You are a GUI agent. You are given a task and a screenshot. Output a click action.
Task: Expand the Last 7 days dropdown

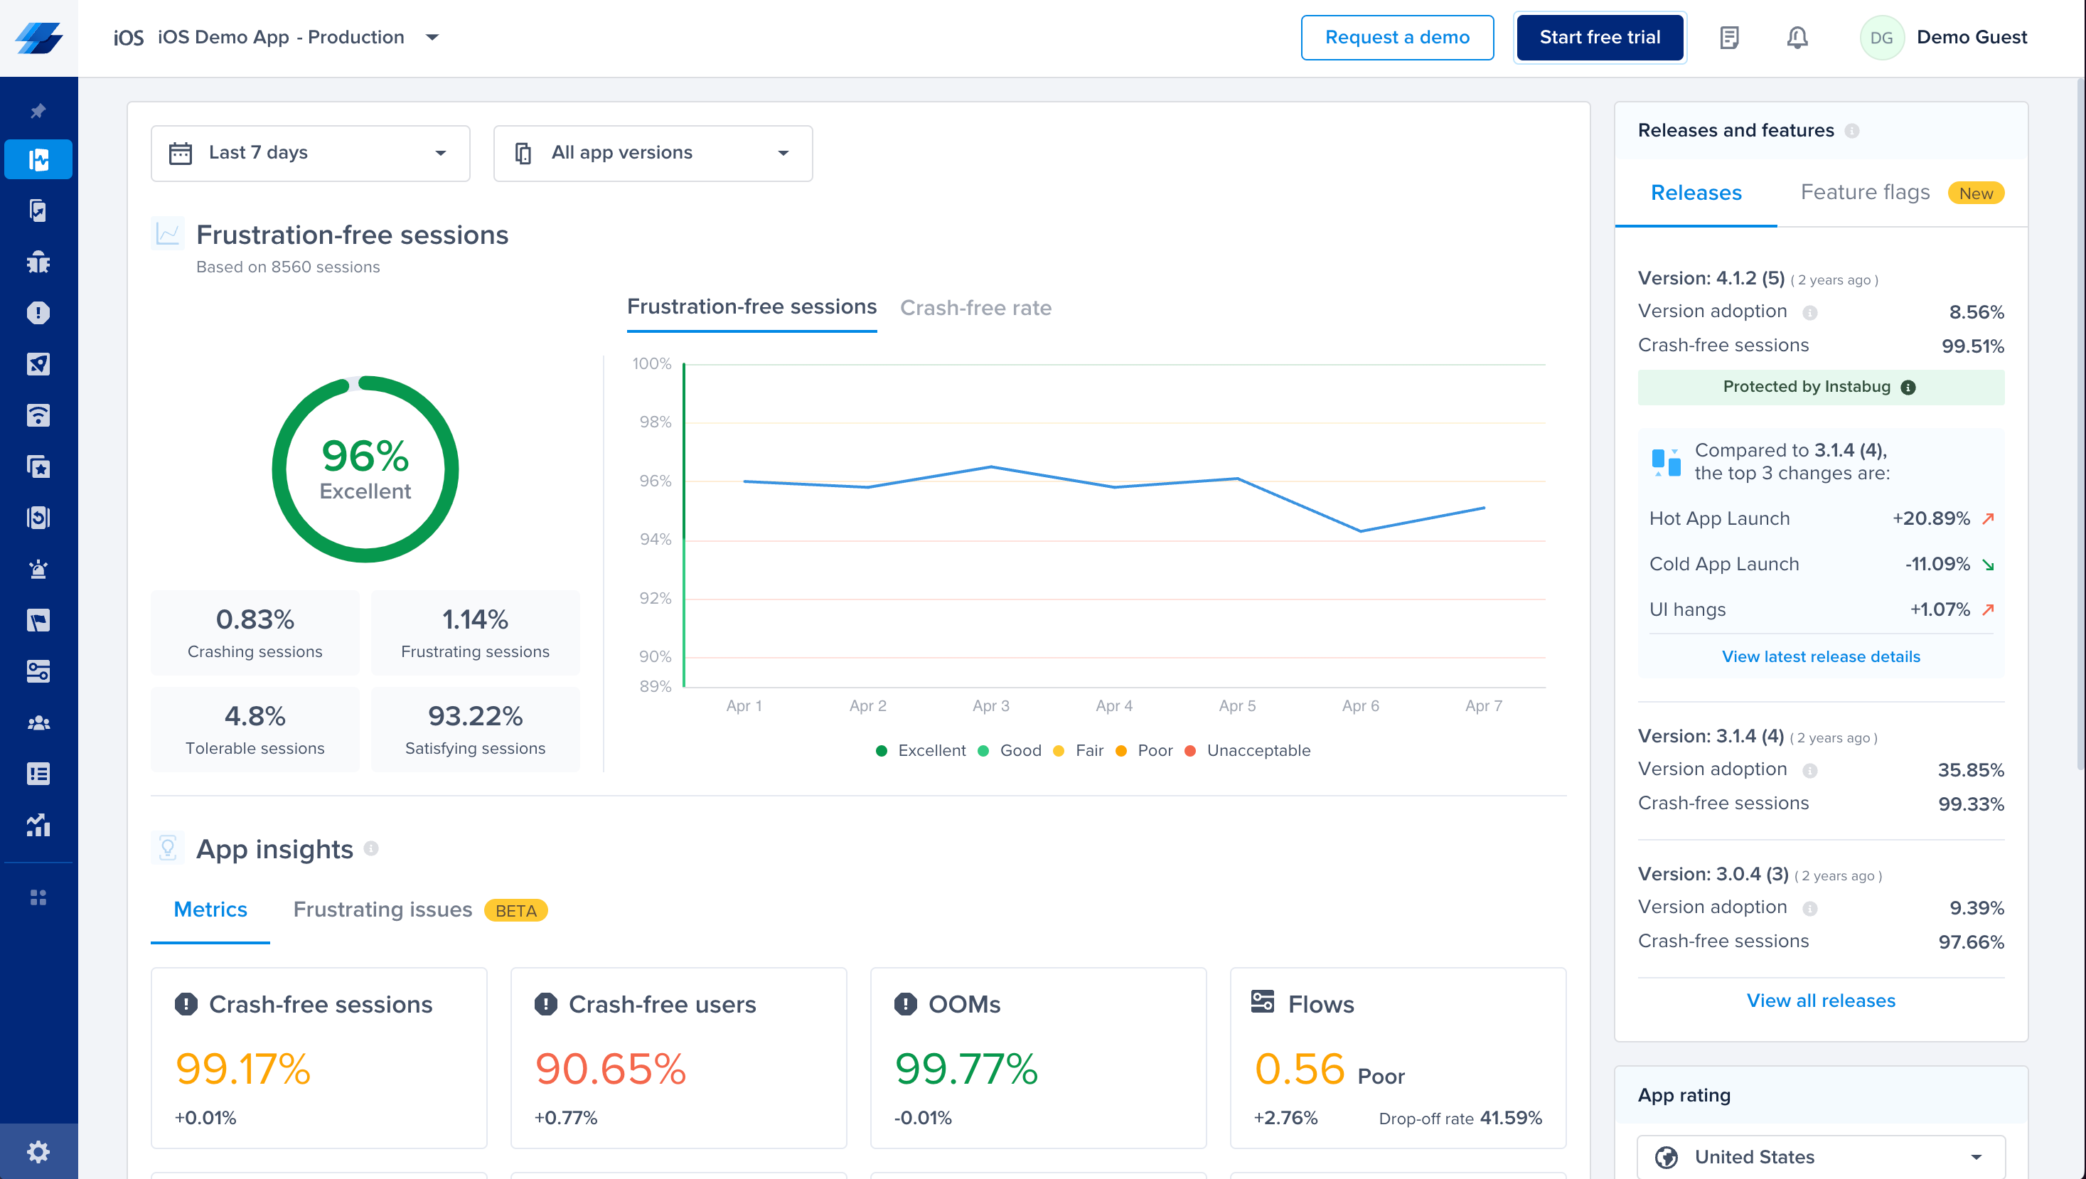tap(310, 153)
